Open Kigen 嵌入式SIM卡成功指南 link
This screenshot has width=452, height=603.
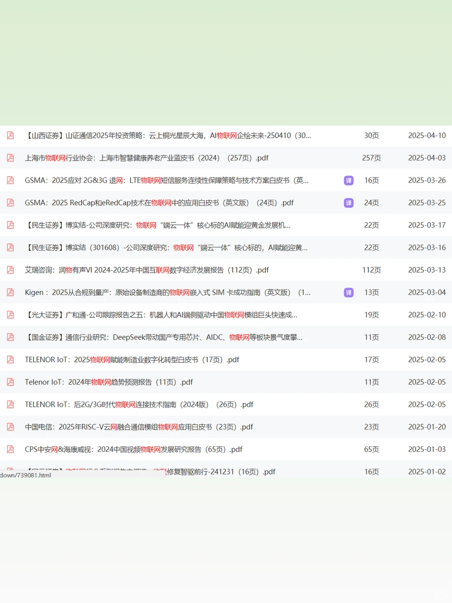click(x=168, y=292)
